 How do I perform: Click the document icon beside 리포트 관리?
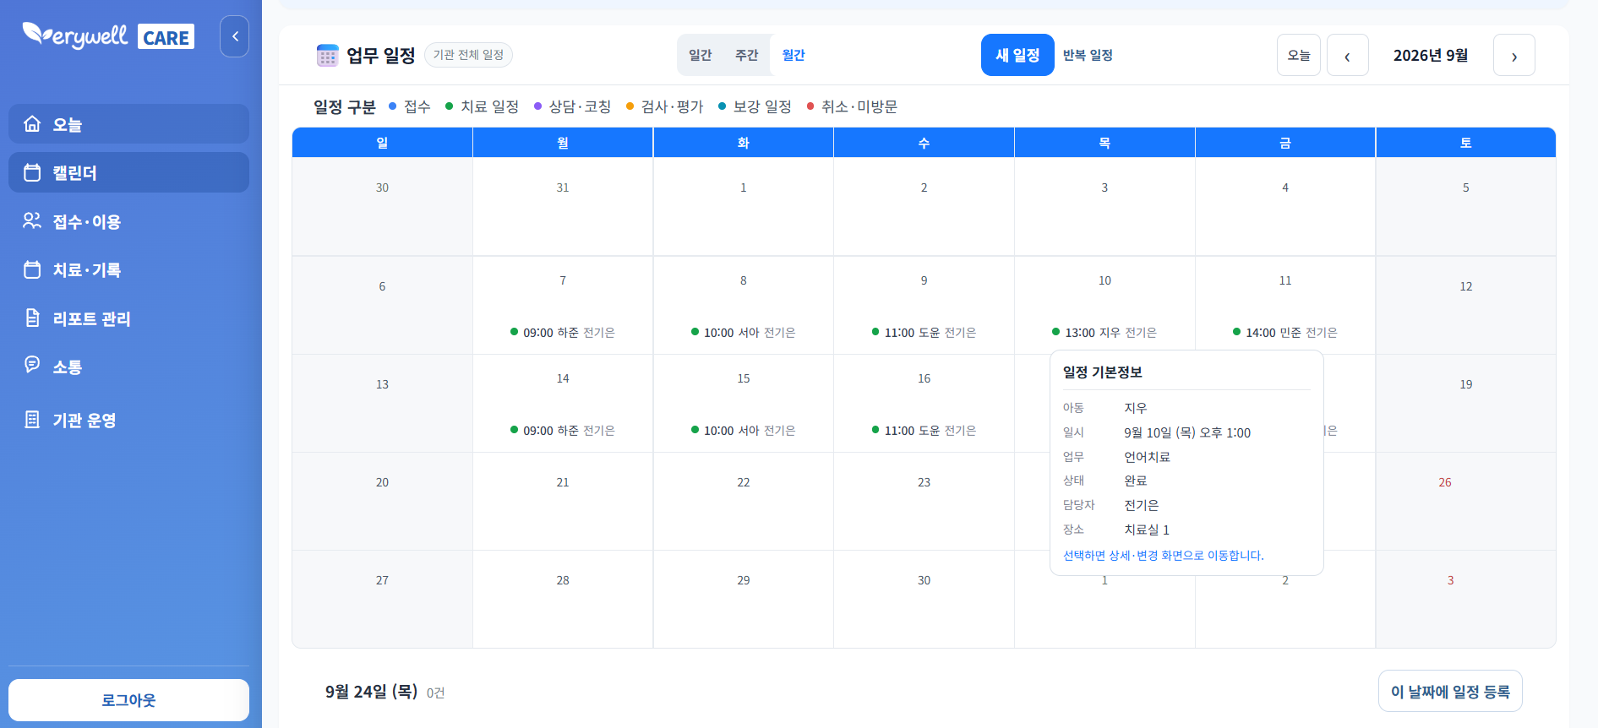pos(32,318)
